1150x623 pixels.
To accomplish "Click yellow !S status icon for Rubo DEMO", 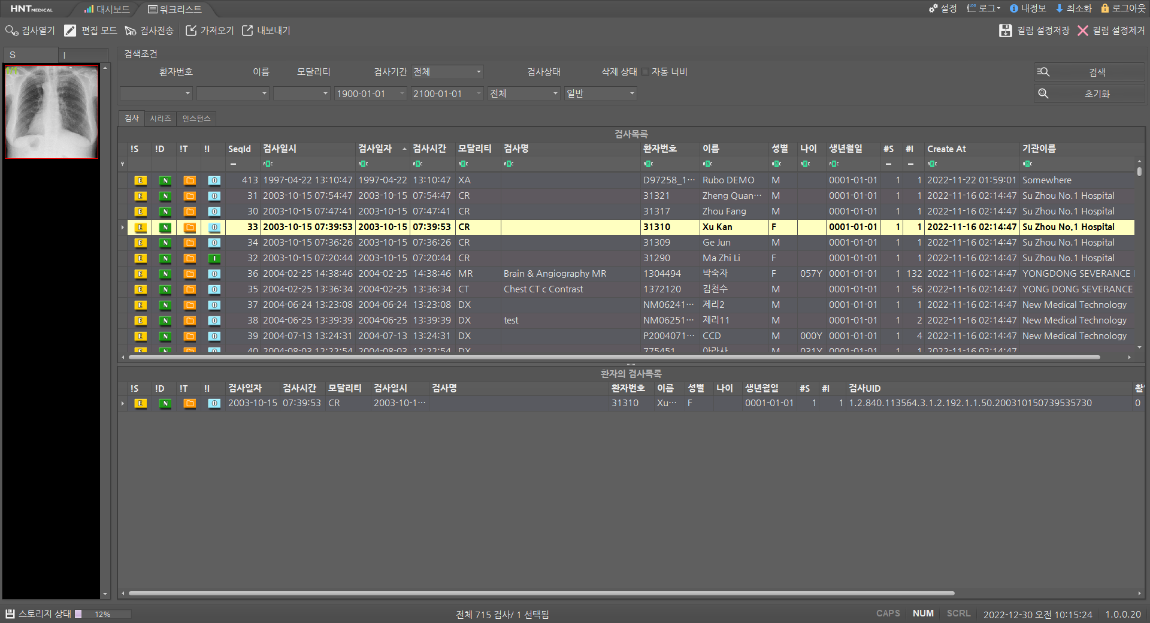I will 140,180.
